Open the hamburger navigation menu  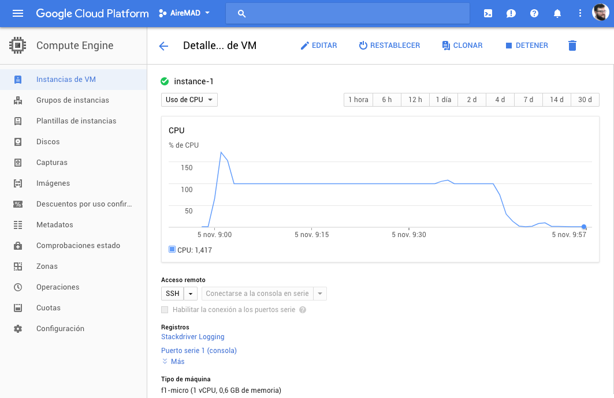click(18, 13)
